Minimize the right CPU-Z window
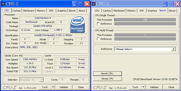The height and width of the screenshot is (91, 181). point(165,4)
